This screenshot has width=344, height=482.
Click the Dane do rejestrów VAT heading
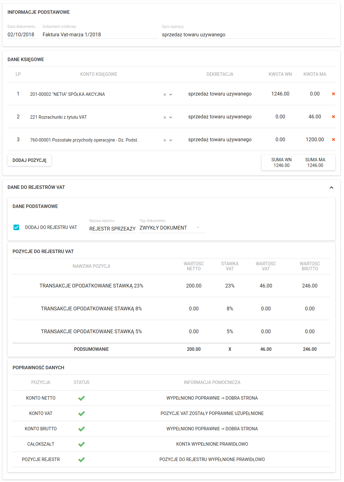(x=36, y=187)
